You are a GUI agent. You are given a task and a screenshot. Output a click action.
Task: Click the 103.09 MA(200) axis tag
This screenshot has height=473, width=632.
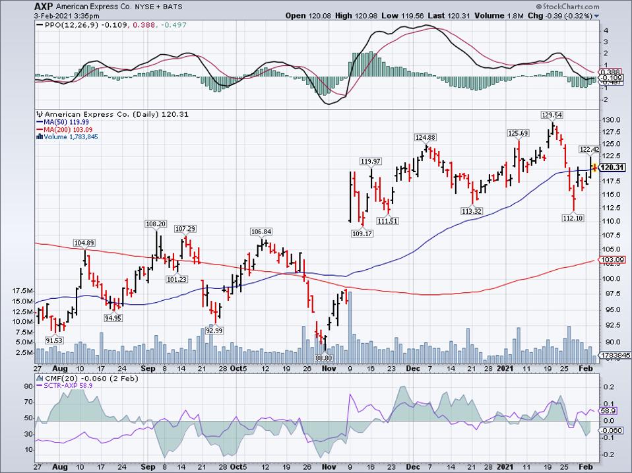tap(613, 261)
